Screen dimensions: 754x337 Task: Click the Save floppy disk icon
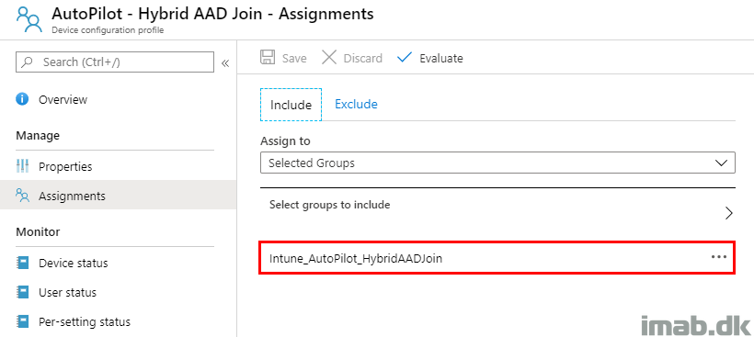click(x=268, y=58)
